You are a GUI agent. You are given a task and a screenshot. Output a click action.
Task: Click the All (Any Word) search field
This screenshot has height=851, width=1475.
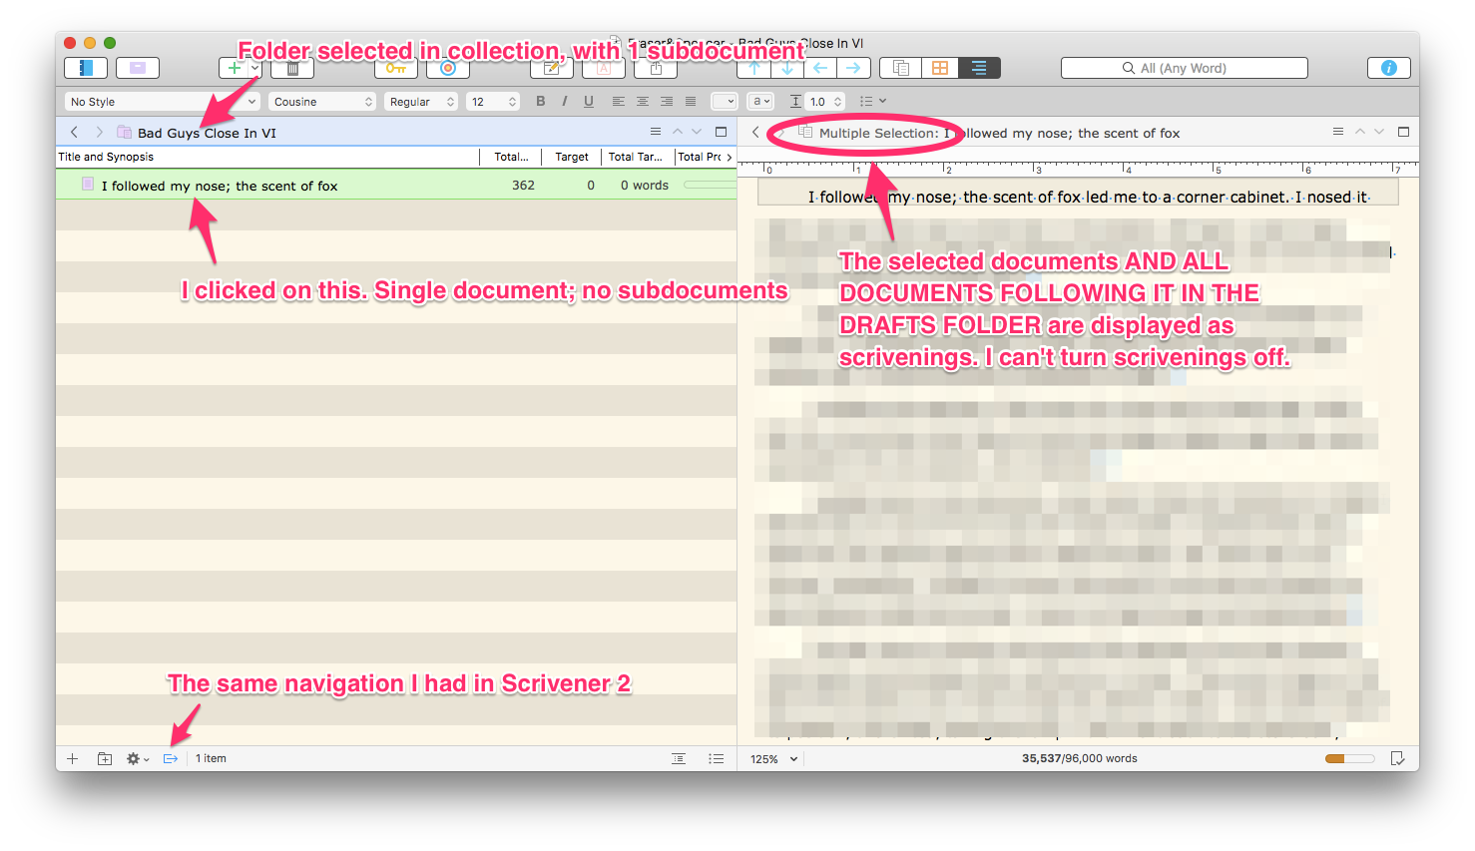coord(1185,68)
